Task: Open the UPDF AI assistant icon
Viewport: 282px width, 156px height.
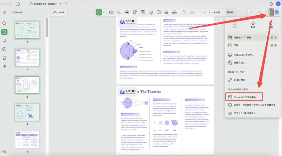Action: 277,12
